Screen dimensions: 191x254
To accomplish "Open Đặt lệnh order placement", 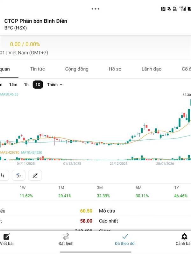I will pos(66,237).
